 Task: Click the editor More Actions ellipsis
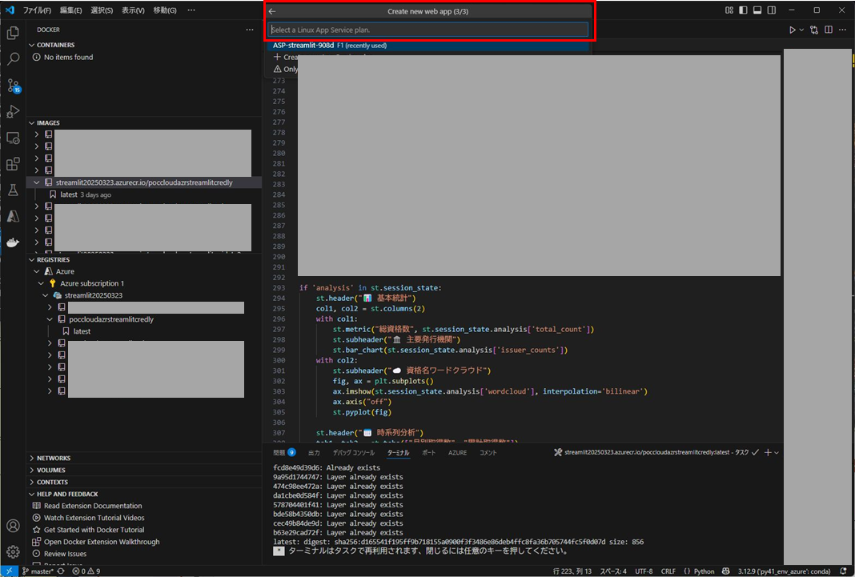pyautogui.click(x=842, y=30)
